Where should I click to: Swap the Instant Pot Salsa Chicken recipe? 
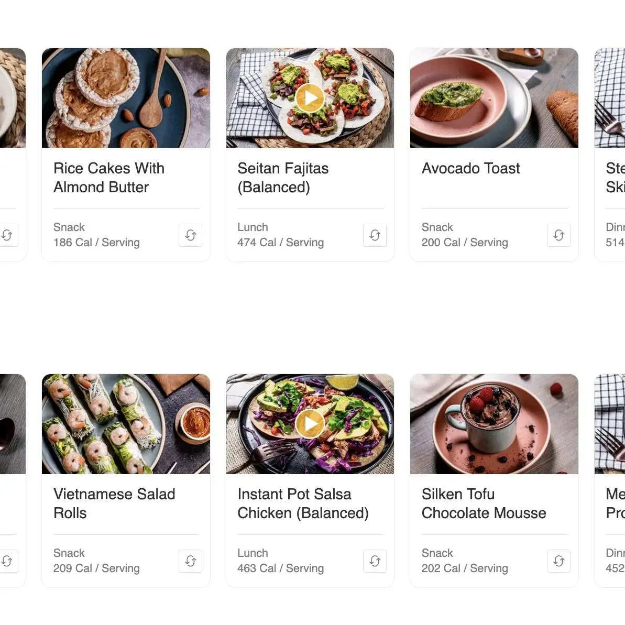(x=375, y=561)
